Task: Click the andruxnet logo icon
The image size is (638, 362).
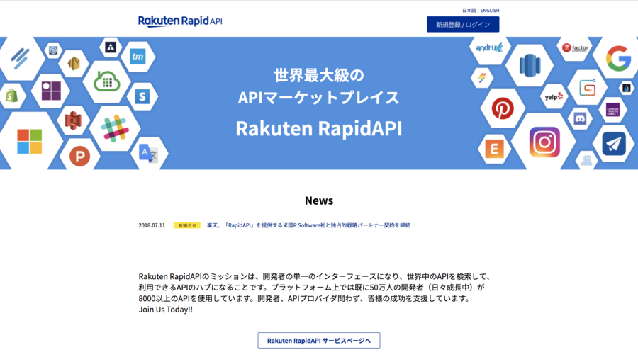Action: pos(489,48)
